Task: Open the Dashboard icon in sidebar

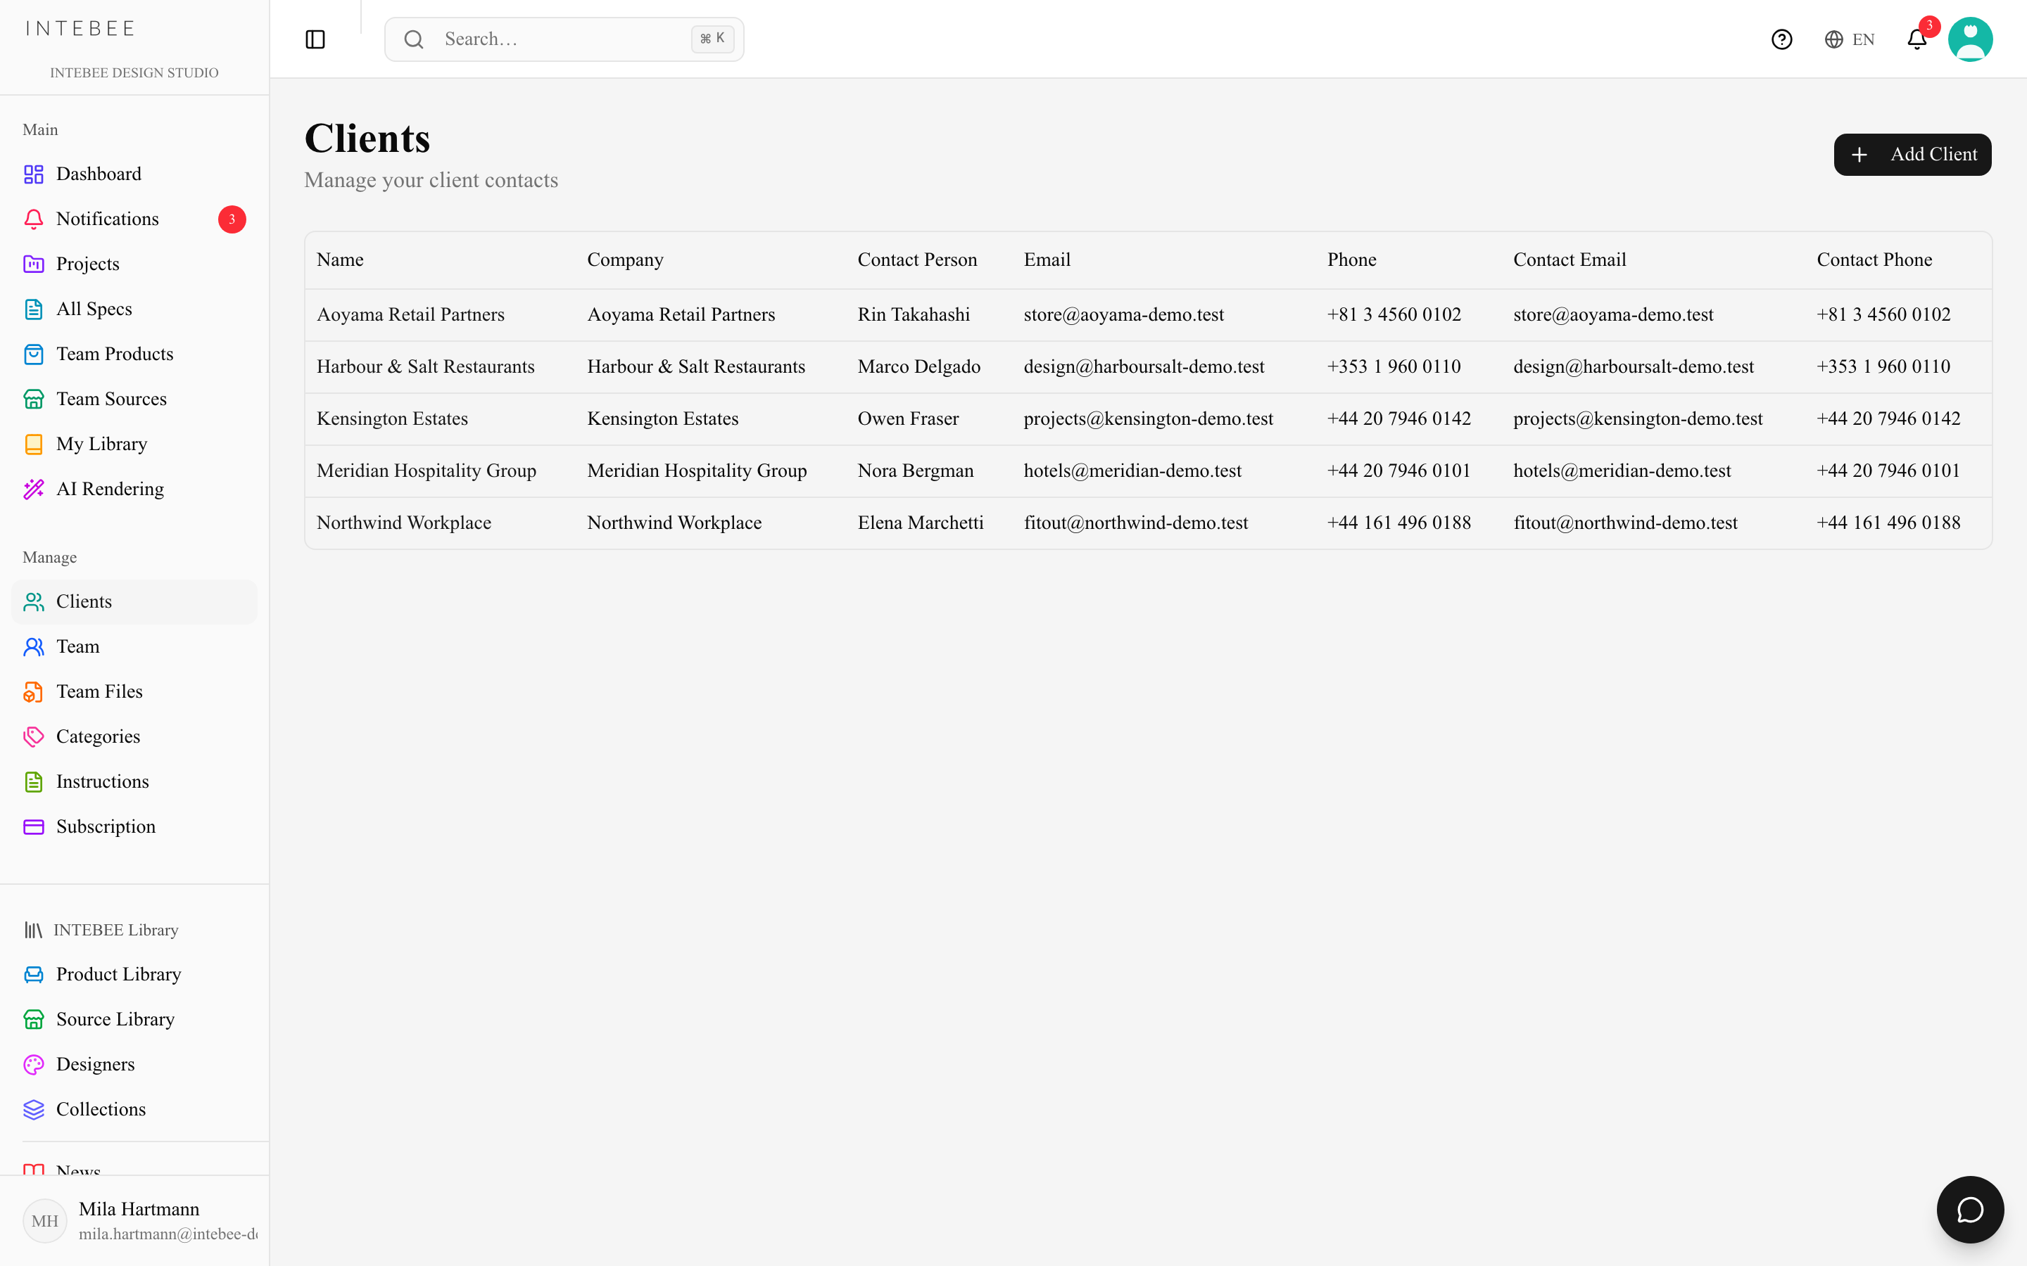Action: 34,174
